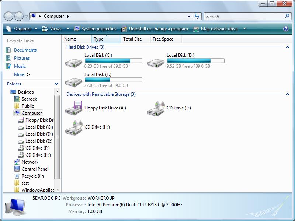The height and width of the screenshot is (221, 295).
Task: Open the Floppy Disk Drive (A:) icon
Action: (73, 108)
